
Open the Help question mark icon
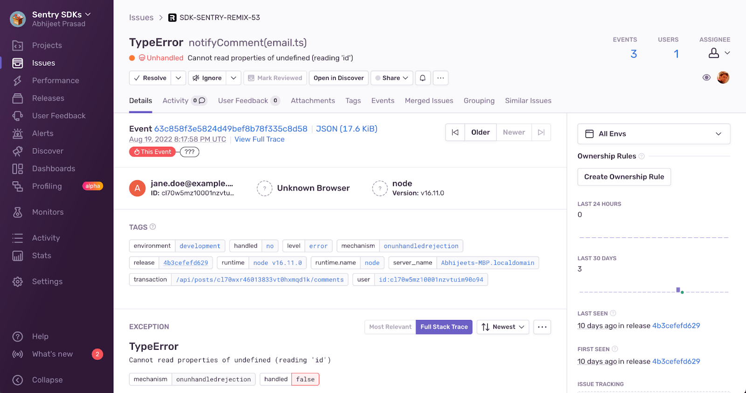click(18, 337)
